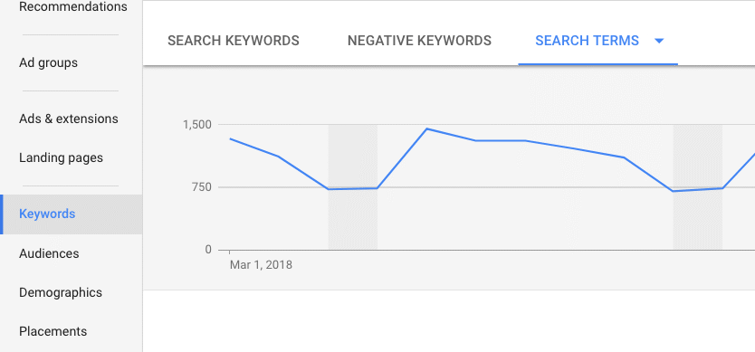This screenshot has height=352, width=755.
Task: Open the Search Terms dropdown arrow
Action: (659, 41)
